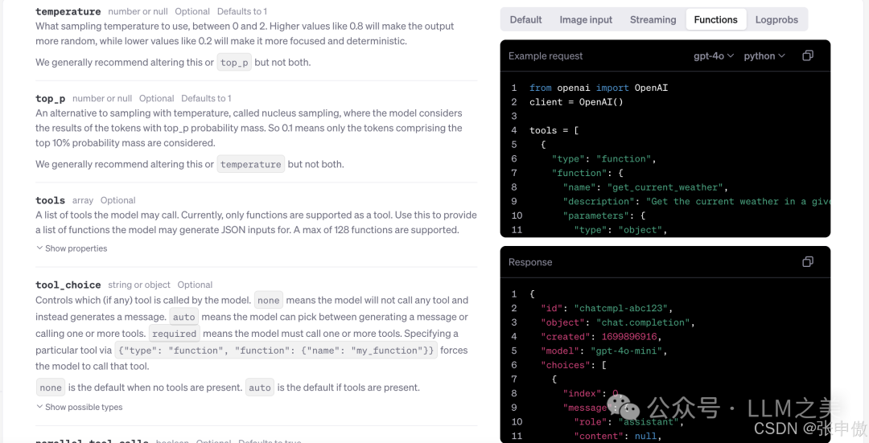869x443 pixels.
Task: Switch to the Default example tab
Action: 525,19
